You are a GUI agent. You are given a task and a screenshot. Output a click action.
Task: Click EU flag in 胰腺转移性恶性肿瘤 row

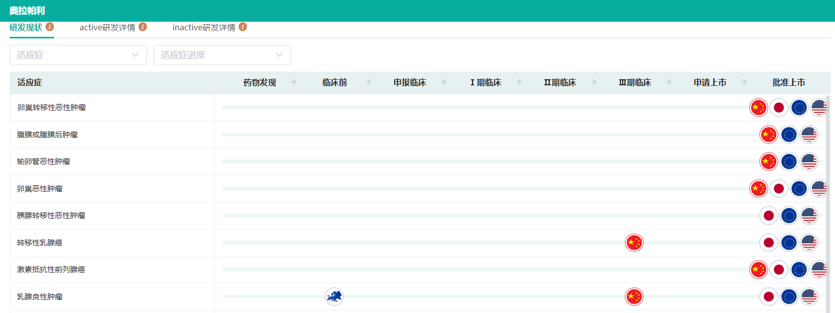(789, 216)
